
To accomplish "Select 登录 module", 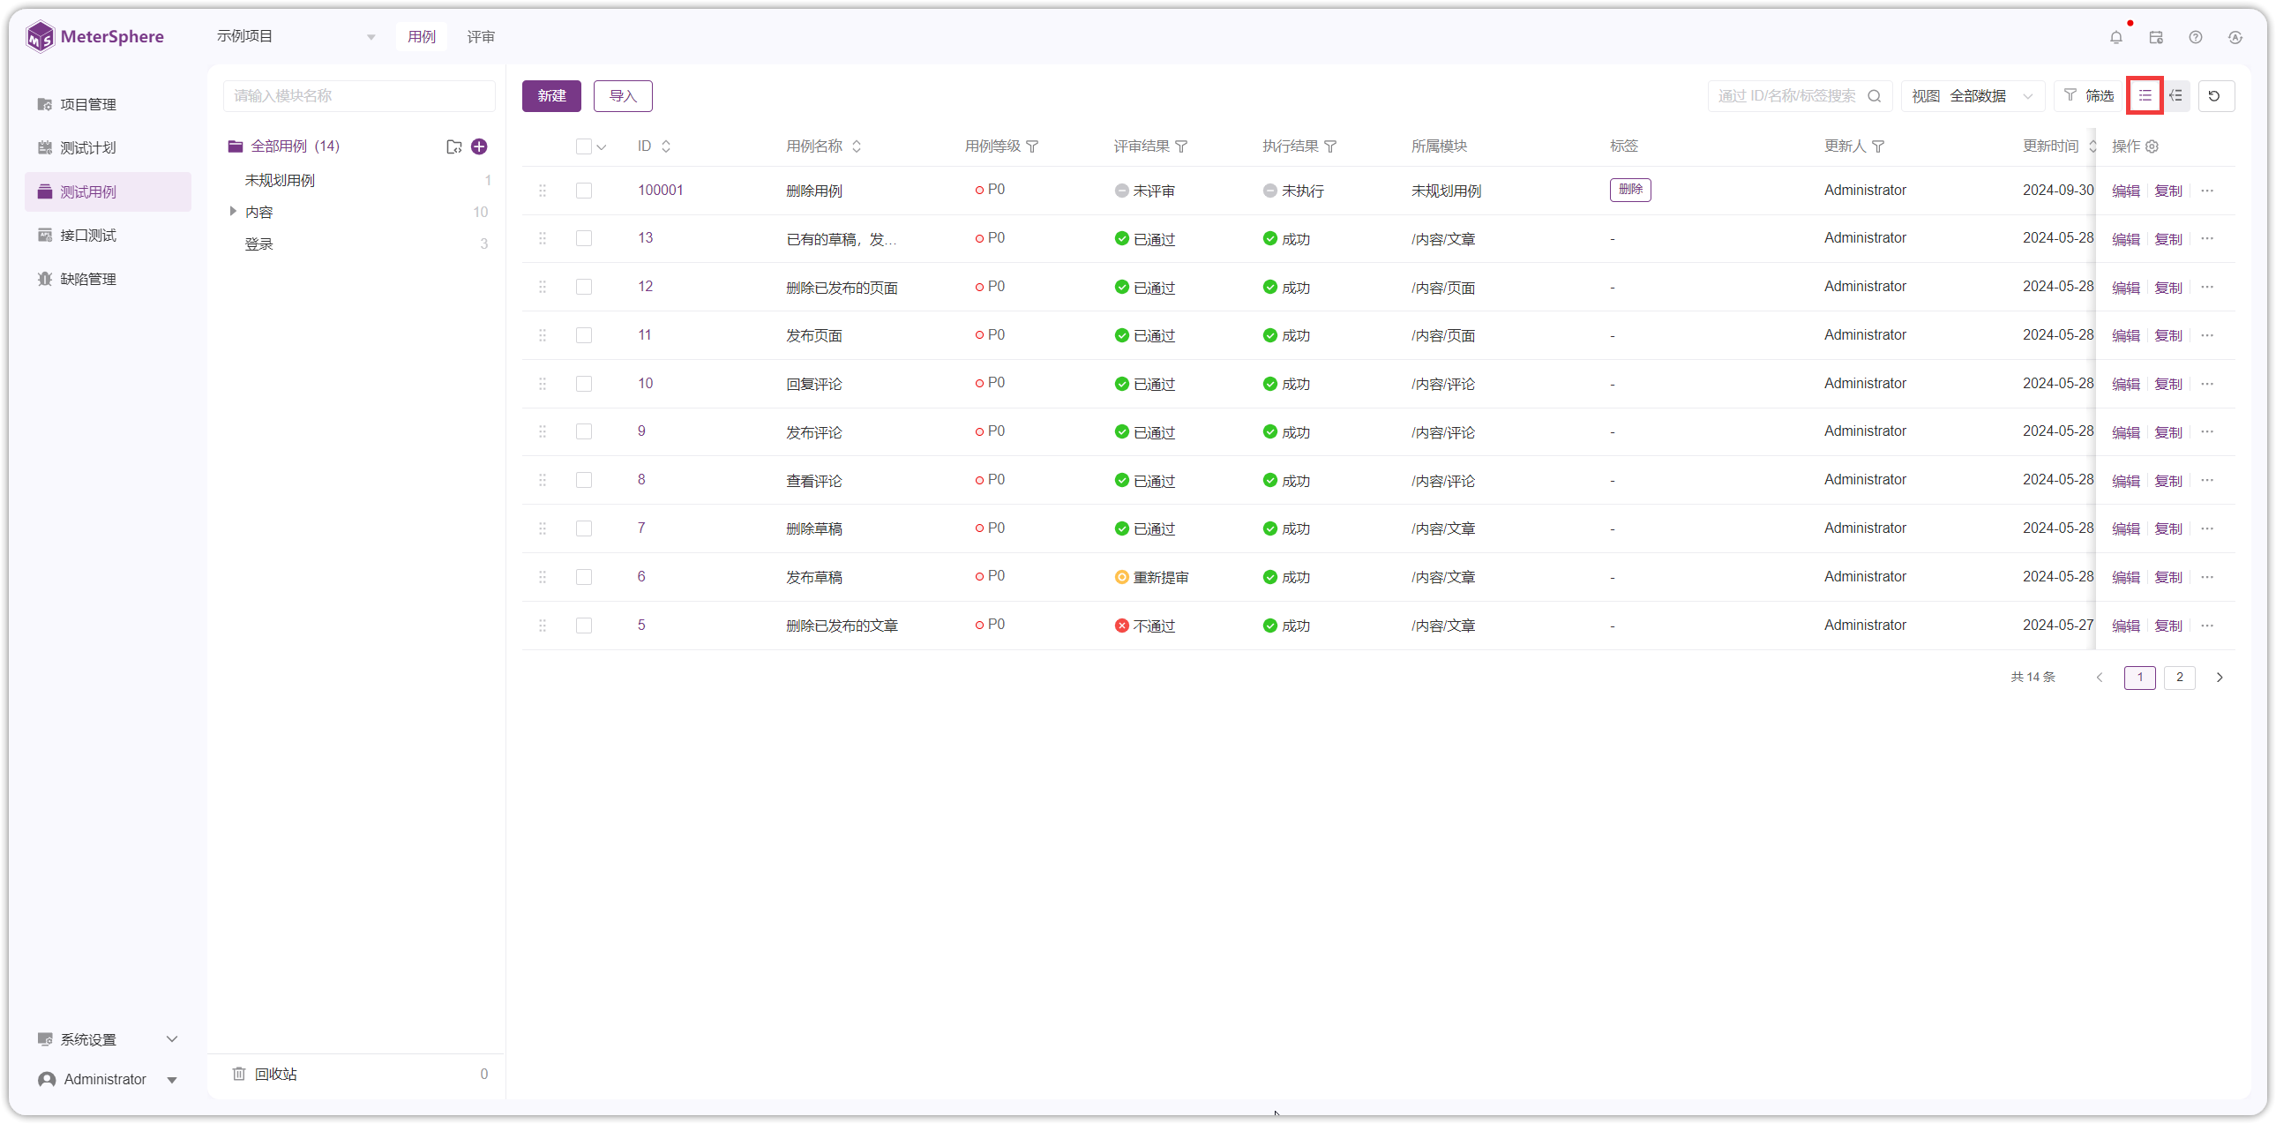I will [x=258, y=244].
